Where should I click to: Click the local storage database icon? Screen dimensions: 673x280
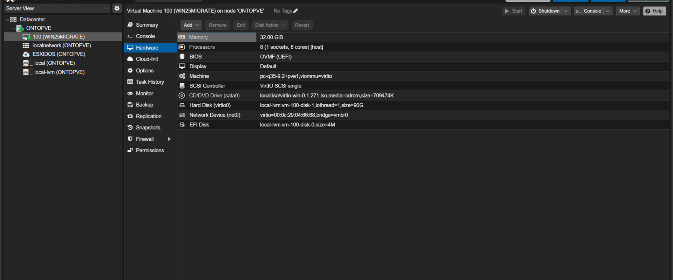(x=26, y=63)
